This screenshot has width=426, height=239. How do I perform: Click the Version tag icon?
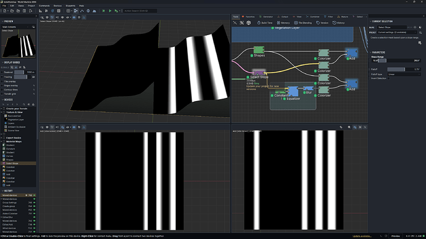click(x=318, y=23)
